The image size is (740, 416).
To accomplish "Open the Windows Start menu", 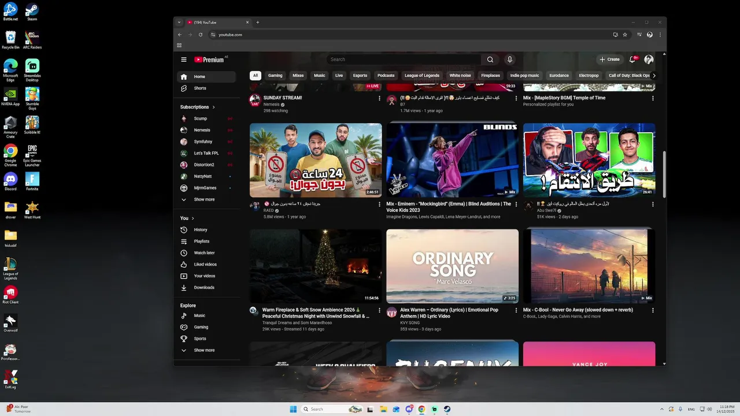I will [x=293, y=409].
